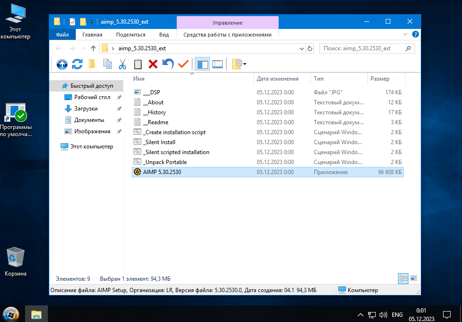Image resolution: width=462 pixels, height=322 pixels.
Task: Click the Управление contextual tab header
Action: [227, 23]
